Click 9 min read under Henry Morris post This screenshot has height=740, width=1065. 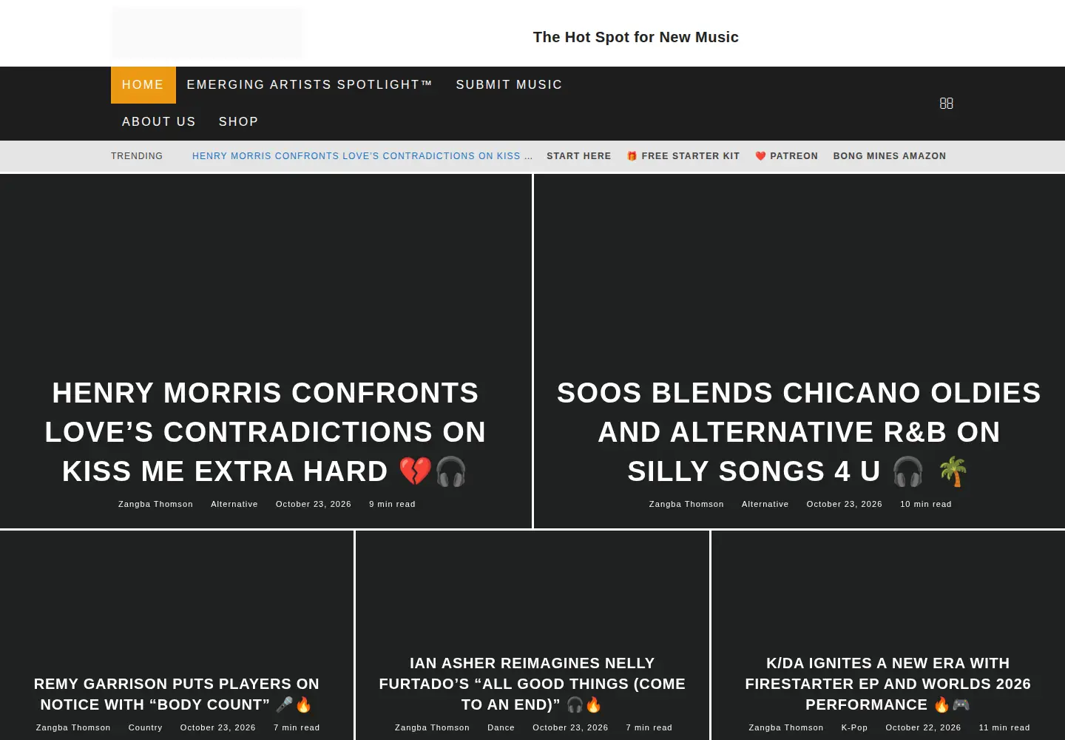pyautogui.click(x=392, y=504)
